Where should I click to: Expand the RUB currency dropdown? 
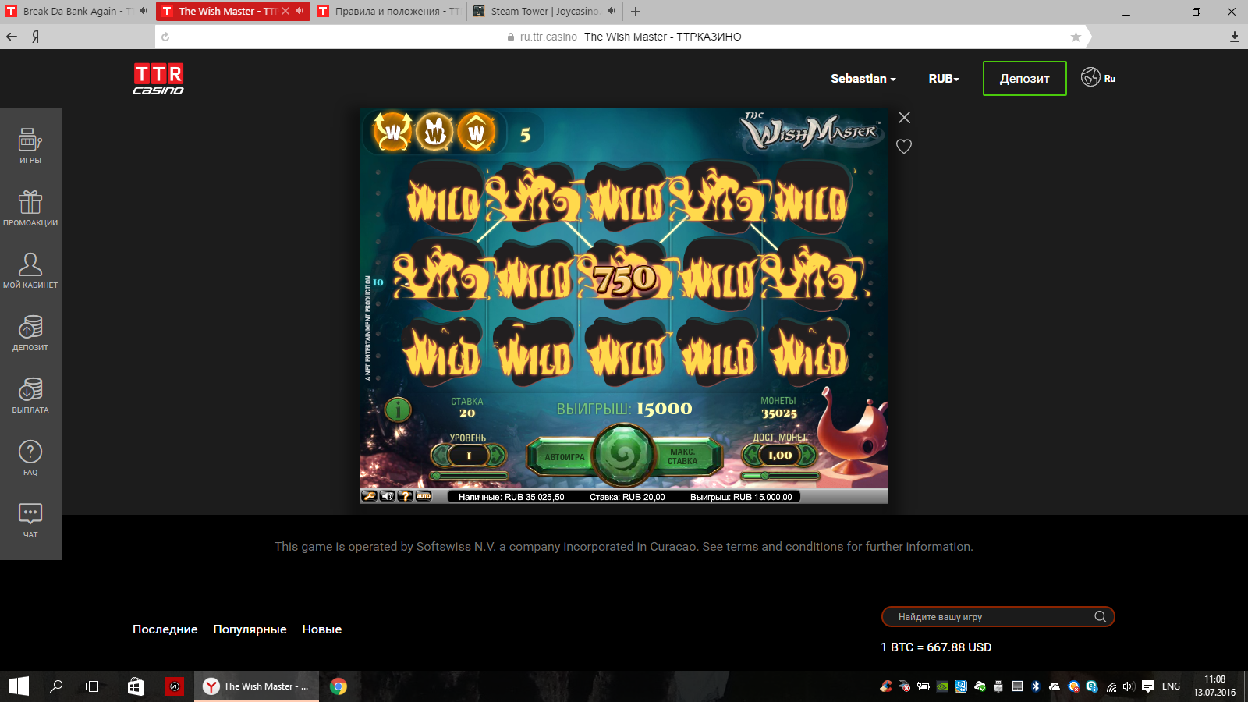pyautogui.click(x=944, y=79)
